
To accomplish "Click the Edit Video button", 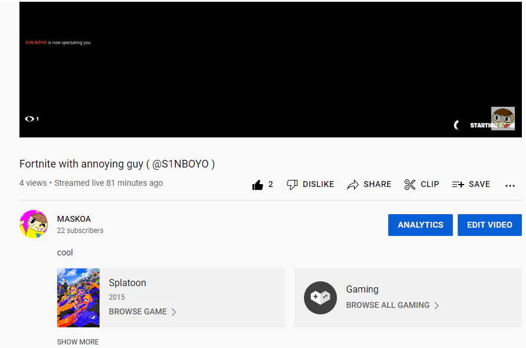I will 489,225.
